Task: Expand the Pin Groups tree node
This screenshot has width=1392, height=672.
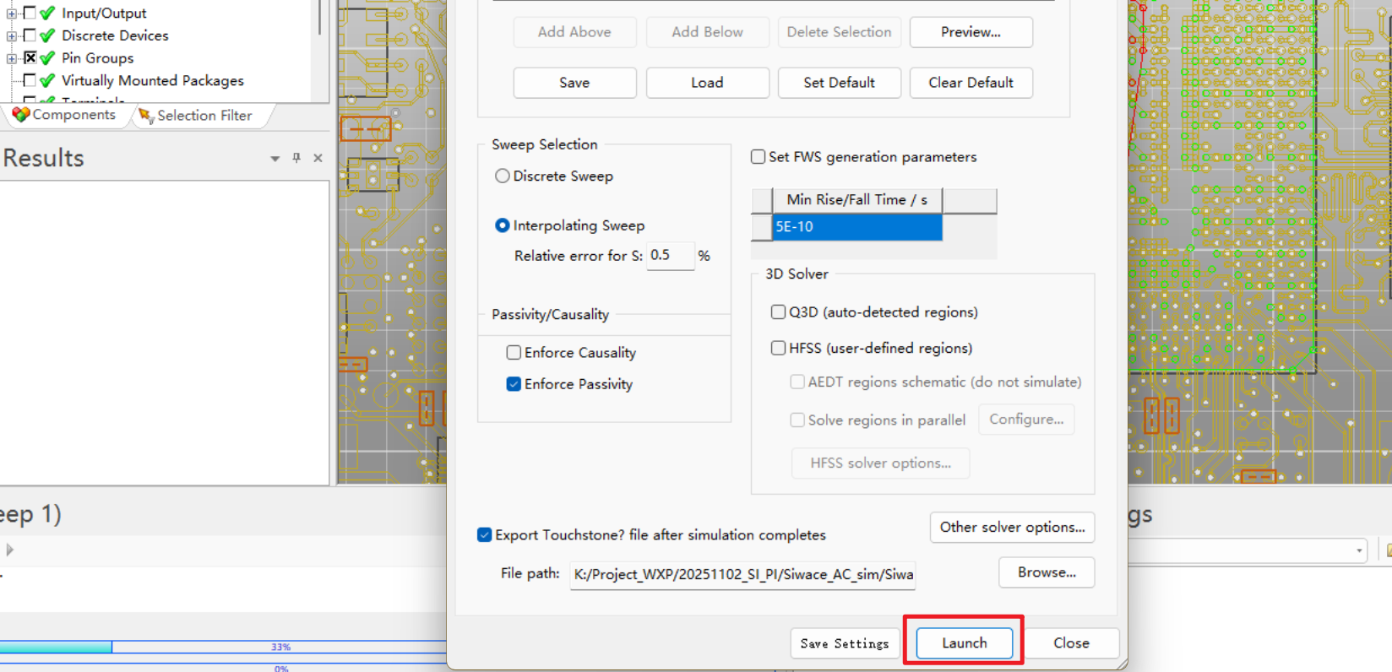Action: (x=12, y=58)
